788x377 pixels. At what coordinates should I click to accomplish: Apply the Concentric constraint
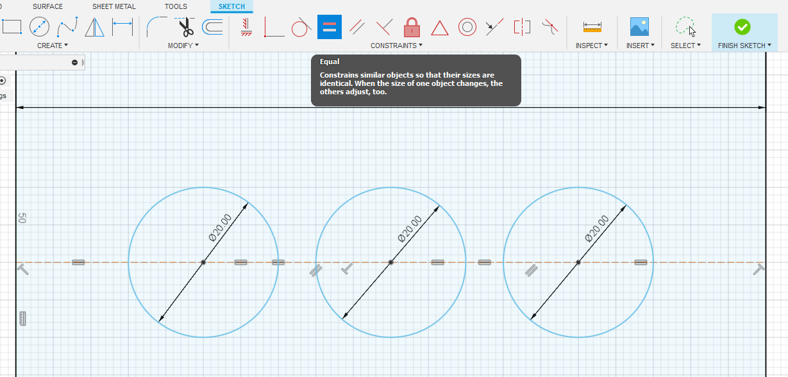tap(467, 27)
